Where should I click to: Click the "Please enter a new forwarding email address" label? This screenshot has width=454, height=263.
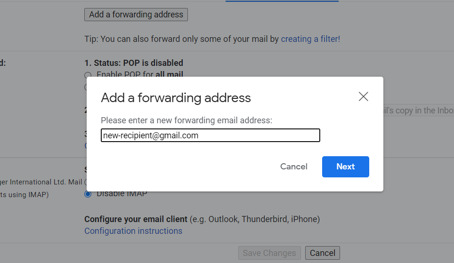tap(186, 120)
